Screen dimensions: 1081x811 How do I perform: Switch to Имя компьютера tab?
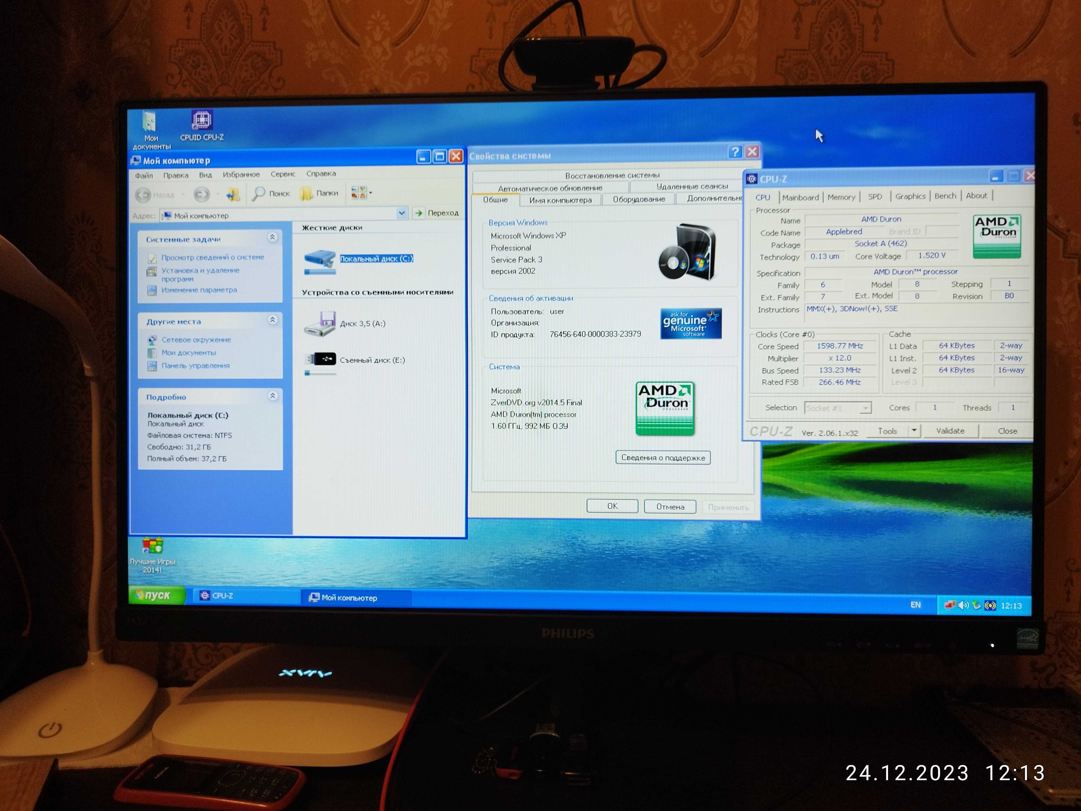click(560, 200)
